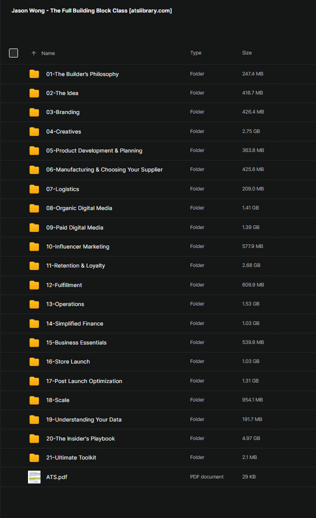
Task: Click folder icon for 08-Organic Digital Media
Action: tap(34, 208)
